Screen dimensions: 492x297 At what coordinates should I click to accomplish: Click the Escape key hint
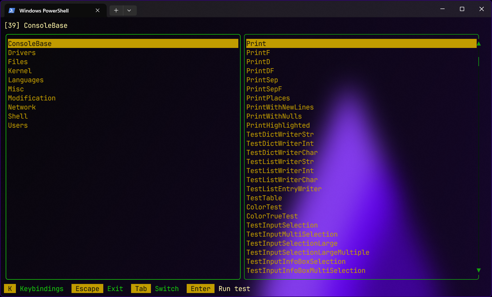click(87, 289)
